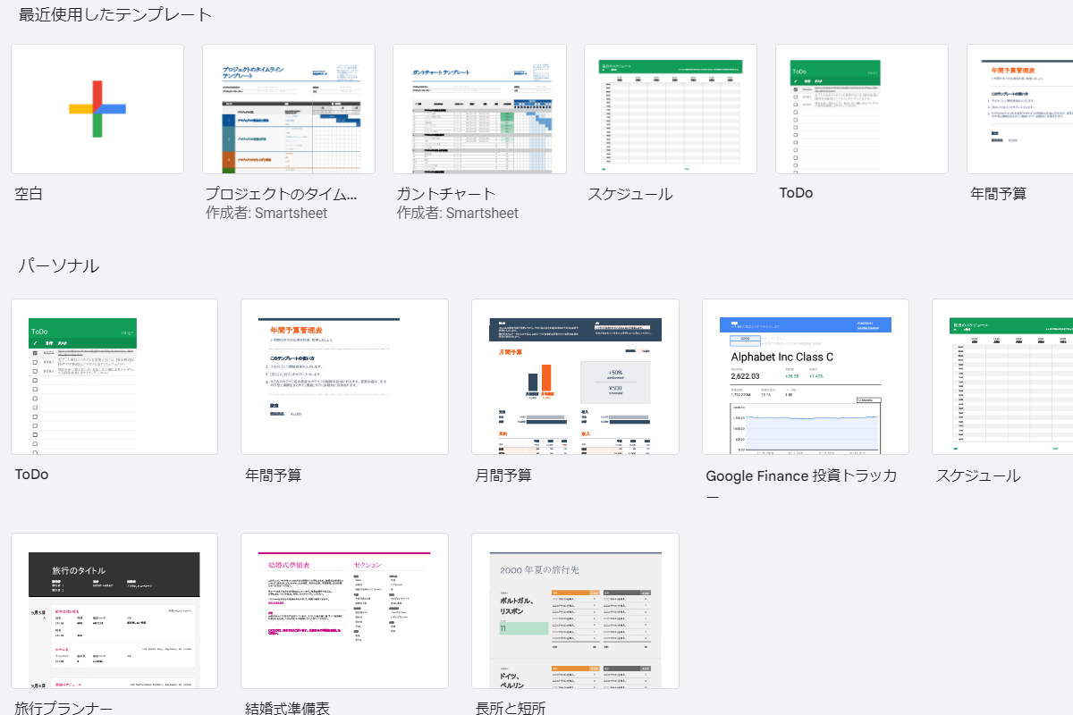The width and height of the screenshot is (1073, 715).
Task: Choose the 結婚式準備表 template thumbnail
Action: point(344,611)
